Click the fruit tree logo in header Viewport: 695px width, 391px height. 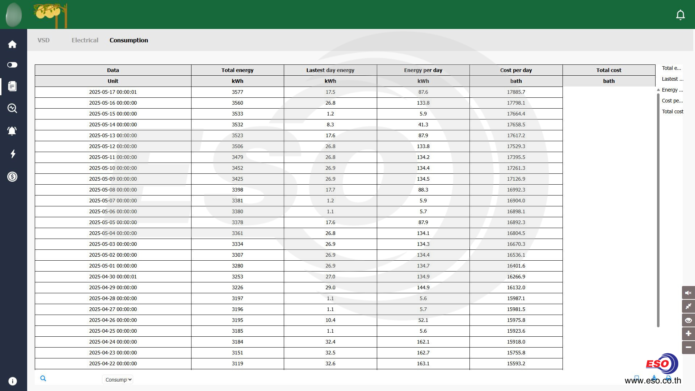[51, 15]
